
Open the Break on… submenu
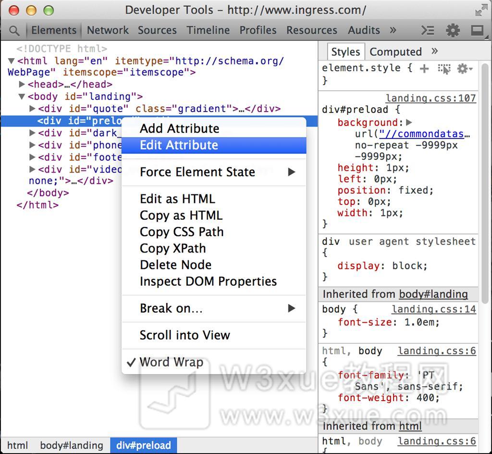click(214, 309)
